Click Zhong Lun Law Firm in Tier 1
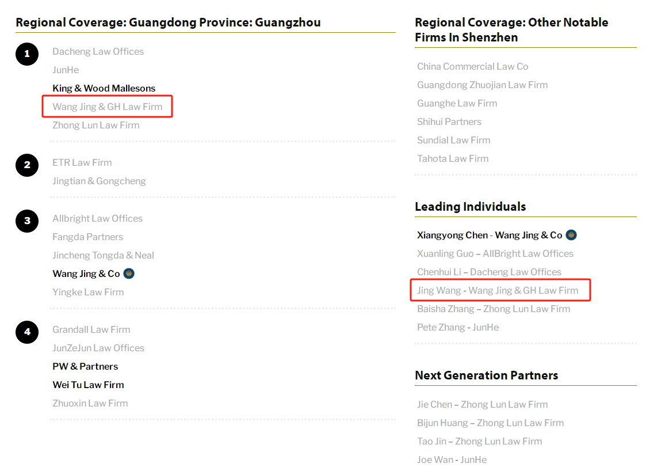Image resolution: width=646 pixels, height=471 pixels. [96, 126]
